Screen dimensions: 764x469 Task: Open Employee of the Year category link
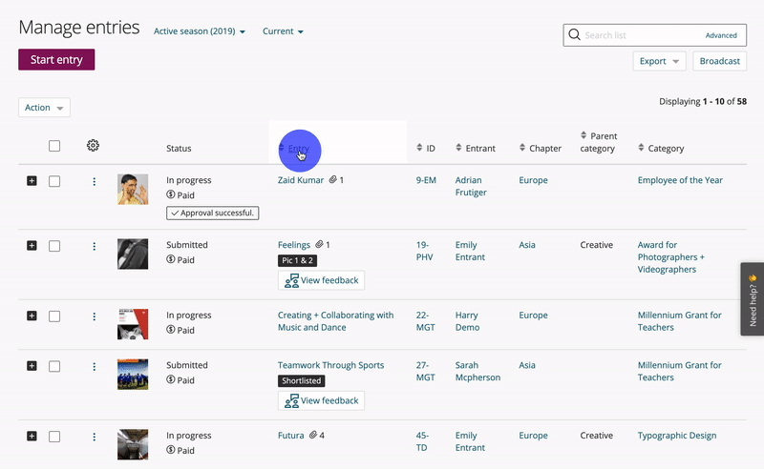point(680,180)
